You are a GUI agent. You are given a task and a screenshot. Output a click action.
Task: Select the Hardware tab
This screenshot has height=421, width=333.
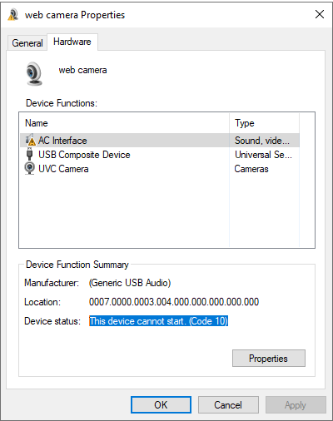pos(72,42)
